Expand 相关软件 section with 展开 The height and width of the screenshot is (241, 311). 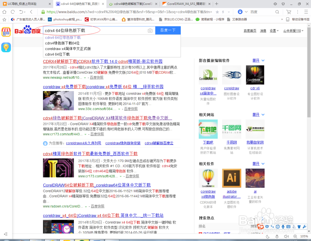[x=258, y=164]
